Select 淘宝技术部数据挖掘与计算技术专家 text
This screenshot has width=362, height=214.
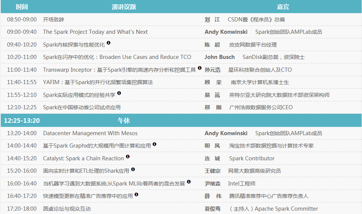[271, 146]
